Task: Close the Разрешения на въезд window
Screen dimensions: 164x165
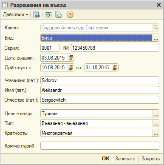Action: pyautogui.click(x=158, y=5)
